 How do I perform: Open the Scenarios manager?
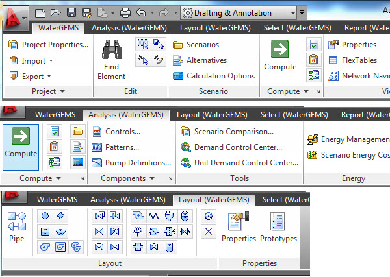click(x=196, y=45)
